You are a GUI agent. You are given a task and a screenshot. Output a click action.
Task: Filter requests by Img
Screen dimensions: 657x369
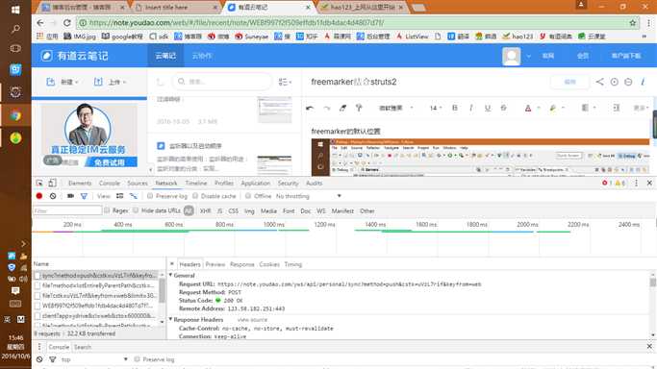click(x=249, y=210)
